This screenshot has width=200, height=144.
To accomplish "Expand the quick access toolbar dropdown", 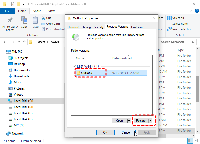I will [x=23, y=4].
